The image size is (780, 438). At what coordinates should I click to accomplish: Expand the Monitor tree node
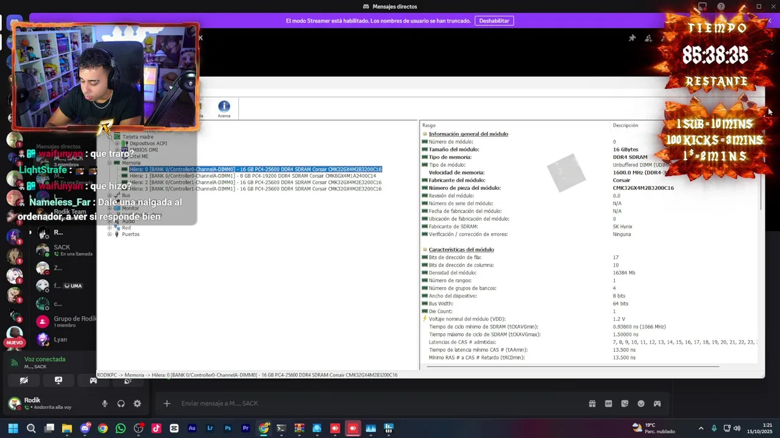click(x=110, y=208)
